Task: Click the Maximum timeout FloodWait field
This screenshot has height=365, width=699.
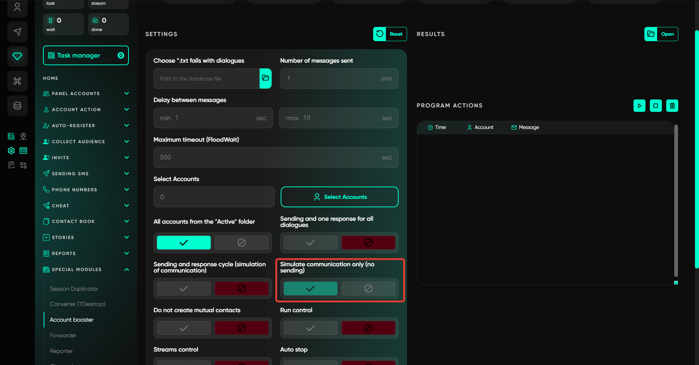Action: 276,157
